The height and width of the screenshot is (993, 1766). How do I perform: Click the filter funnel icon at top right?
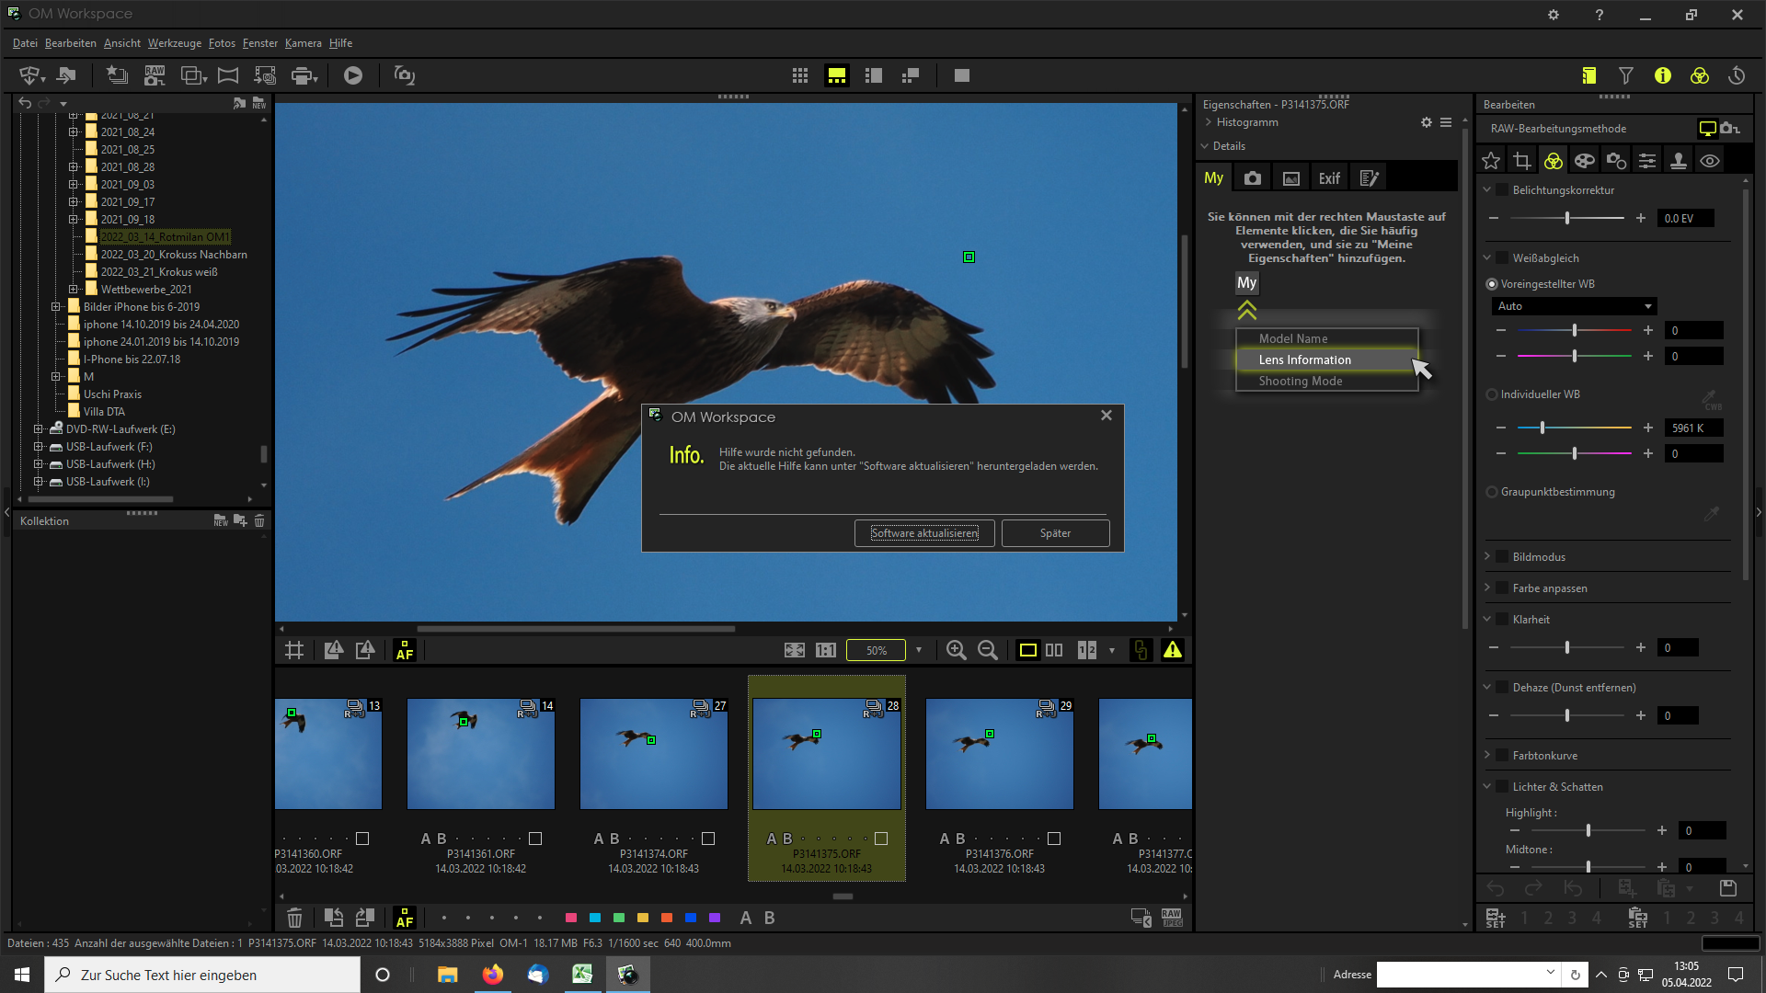coord(1626,75)
